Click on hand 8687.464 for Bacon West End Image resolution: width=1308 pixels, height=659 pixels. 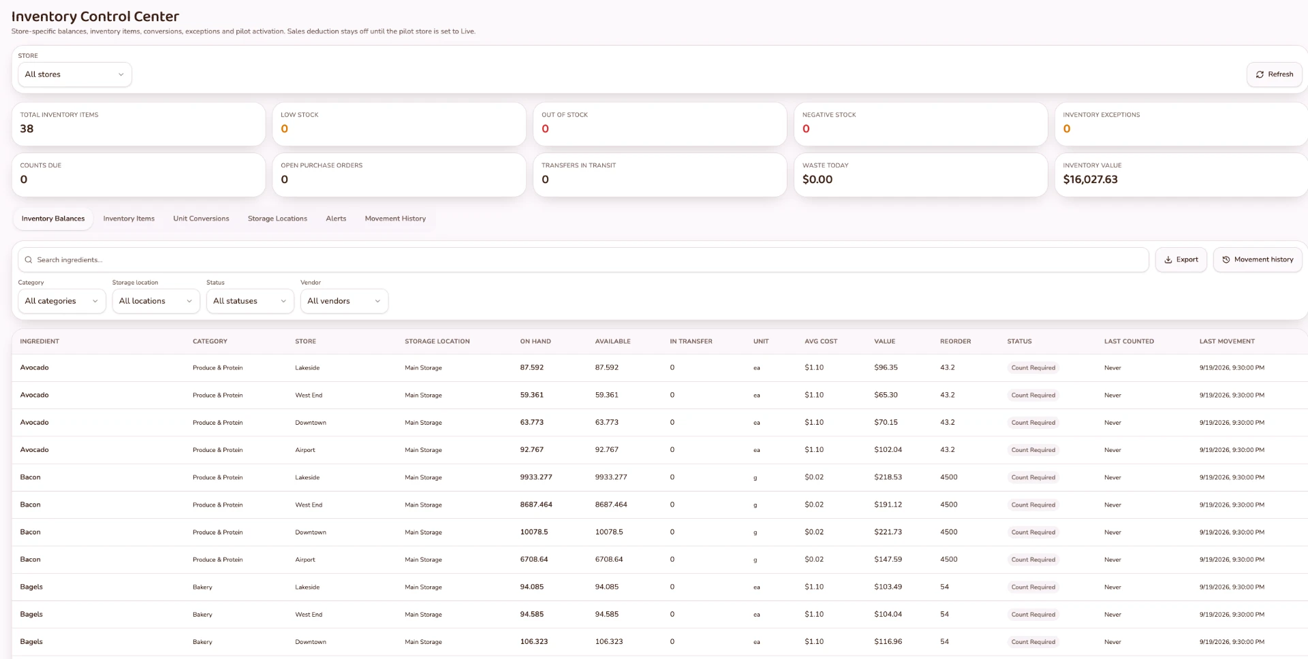pyautogui.click(x=536, y=505)
